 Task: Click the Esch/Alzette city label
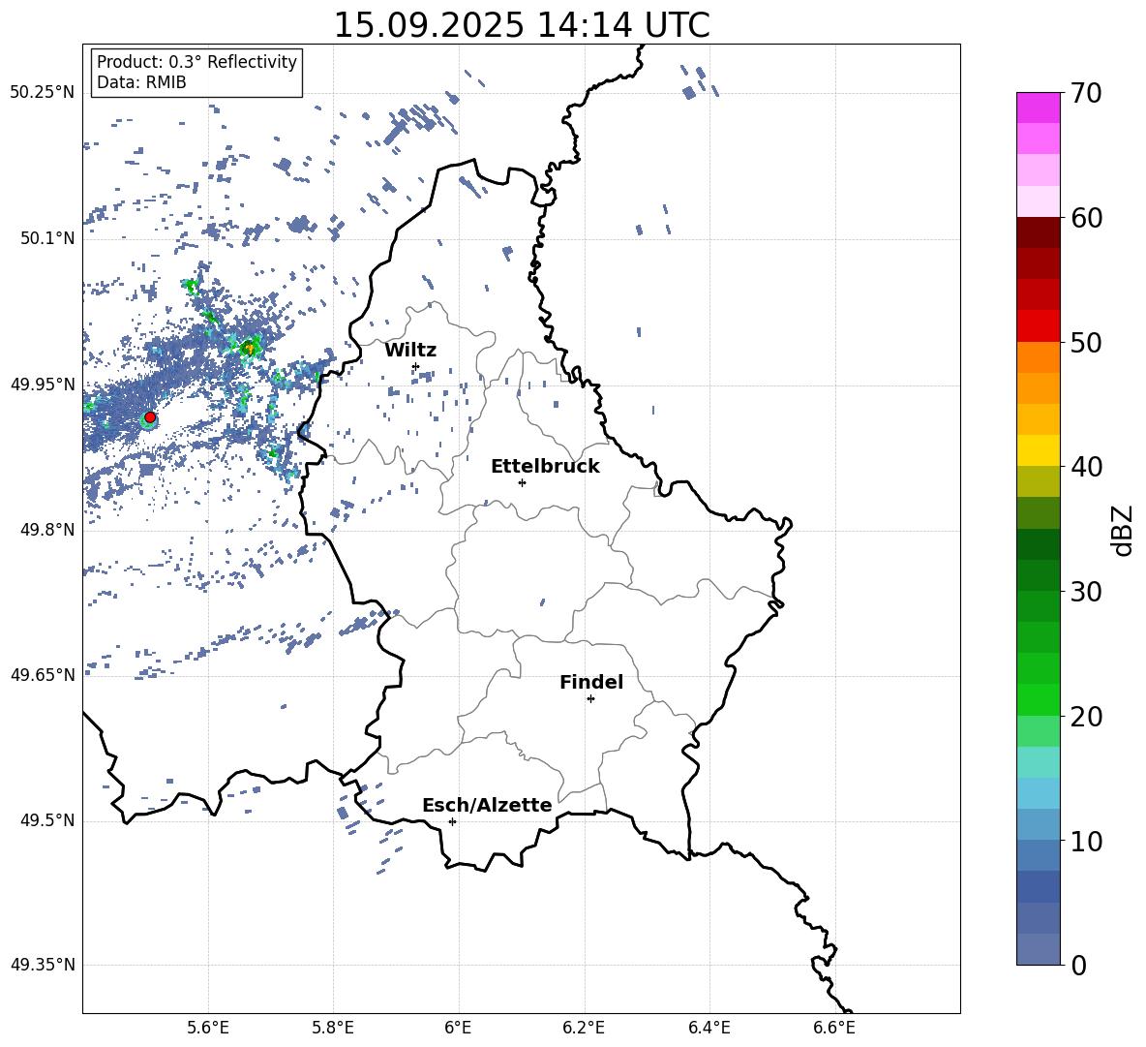487,806
